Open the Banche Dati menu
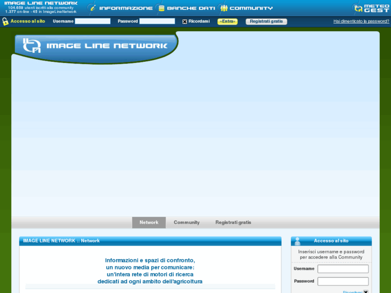Screen dimensions: 391x293 click(x=191, y=8)
